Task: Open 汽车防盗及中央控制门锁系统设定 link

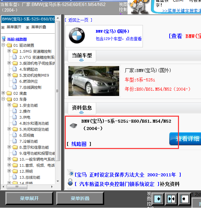Action: tap(117, 184)
